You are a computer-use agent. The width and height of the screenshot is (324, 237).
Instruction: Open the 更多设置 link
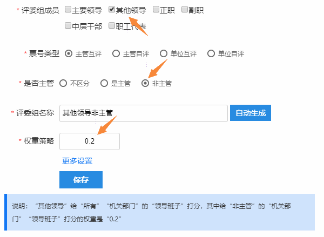point(77,161)
